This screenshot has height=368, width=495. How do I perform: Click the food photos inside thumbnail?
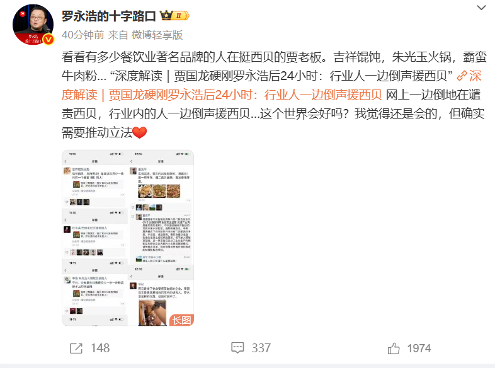tap(159, 191)
